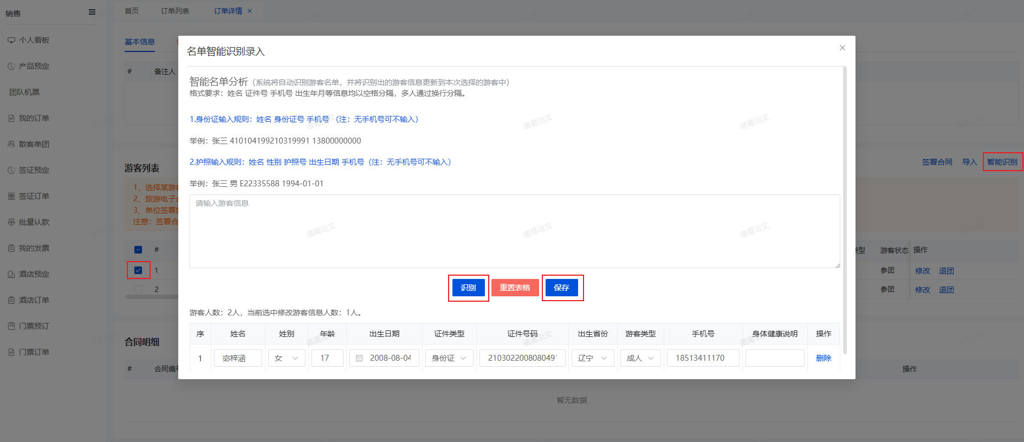Open the 性别 dropdown showing 女

pyautogui.click(x=287, y=358)
